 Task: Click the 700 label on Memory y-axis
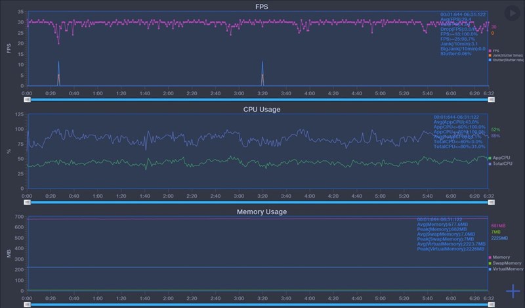pos(20,217)
